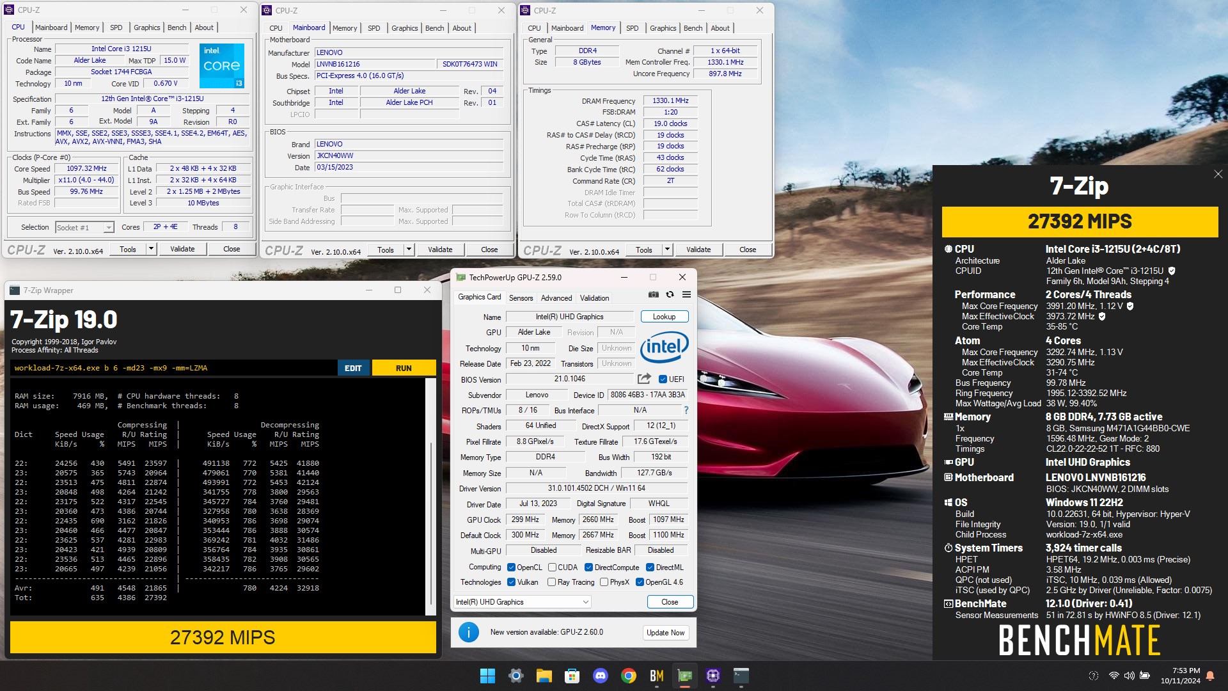Screen dimensions: 1228x691
Task: Click the 7-Zip command line field
Action: tap(174, 368)
